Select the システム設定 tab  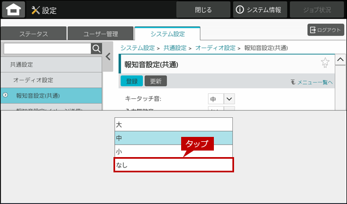tap(167, 34)
